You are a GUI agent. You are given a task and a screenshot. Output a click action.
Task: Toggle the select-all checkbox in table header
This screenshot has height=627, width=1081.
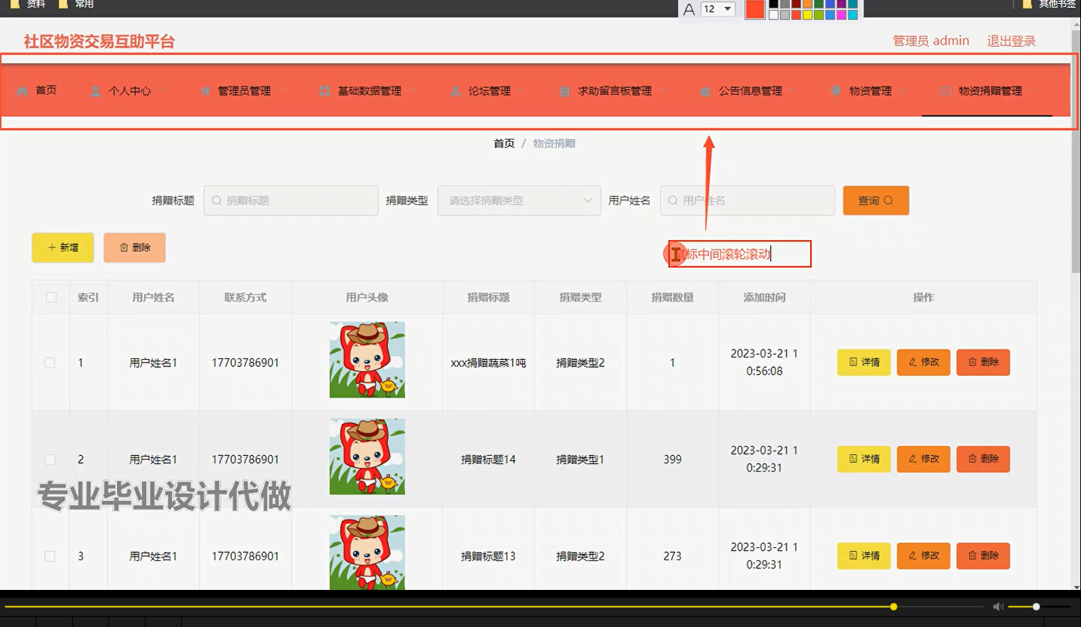(50, 297)
